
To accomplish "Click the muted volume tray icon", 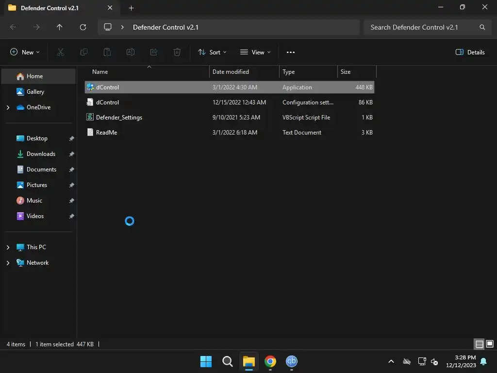I will coord(434,361).
